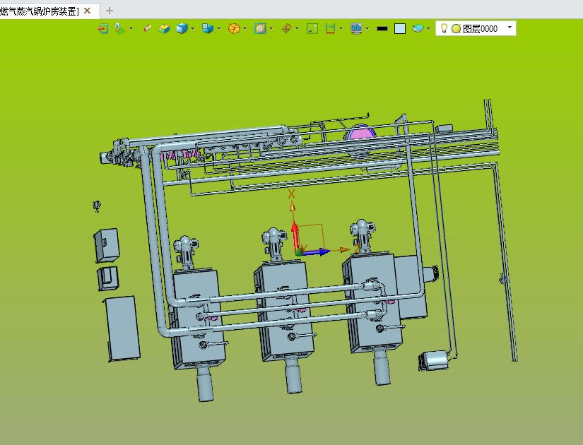The width and height of the screenshot is (583, 445).
Task: Open a new tab with plus button
Action: point(110,11)
